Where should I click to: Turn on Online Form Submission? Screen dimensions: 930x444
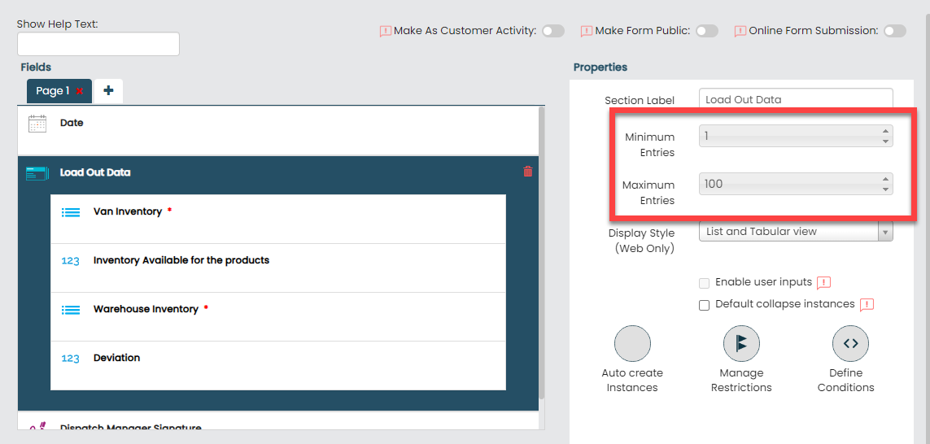tap(895, 31)
